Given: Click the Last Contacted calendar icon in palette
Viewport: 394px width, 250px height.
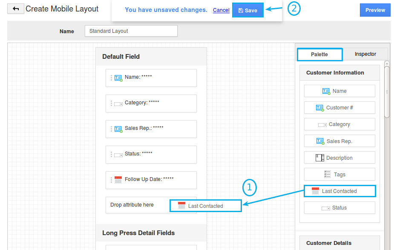Looking at the screenshot, I should (315, 191).
